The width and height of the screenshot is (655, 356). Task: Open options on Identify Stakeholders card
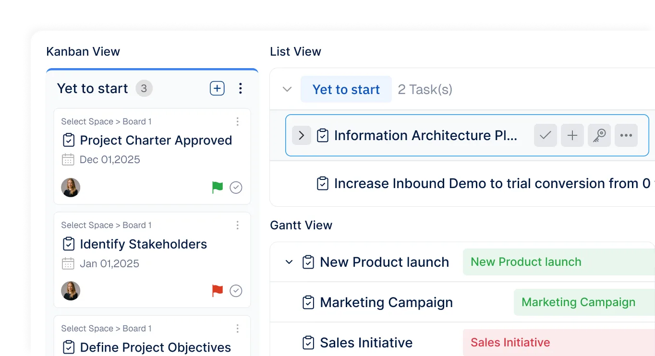click(237, 225)
